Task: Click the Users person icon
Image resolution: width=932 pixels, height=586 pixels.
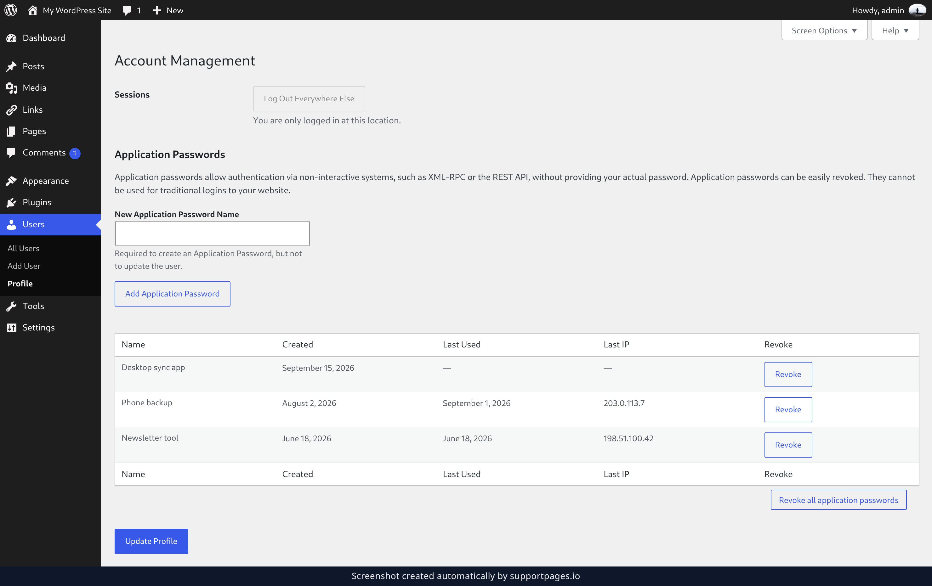Action: point(11,224)
